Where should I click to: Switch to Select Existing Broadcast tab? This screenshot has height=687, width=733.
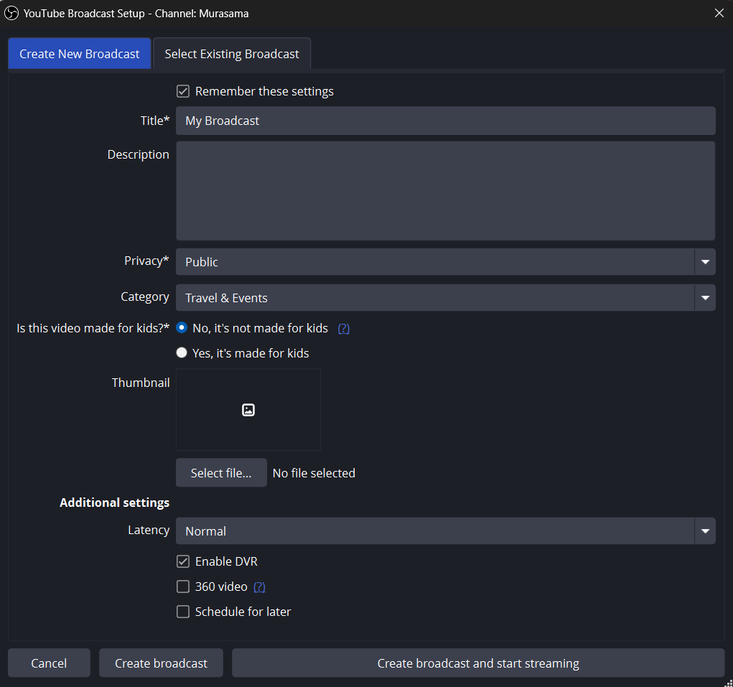click(x=232, y=54)
